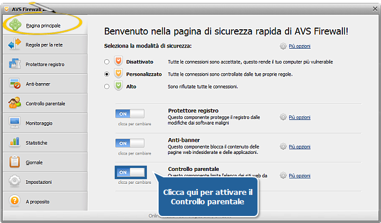Image resolution: width=381 pixels, height=223 pixels.
Task: Click the green shield icon beside Alto
Action: (118, 86)
